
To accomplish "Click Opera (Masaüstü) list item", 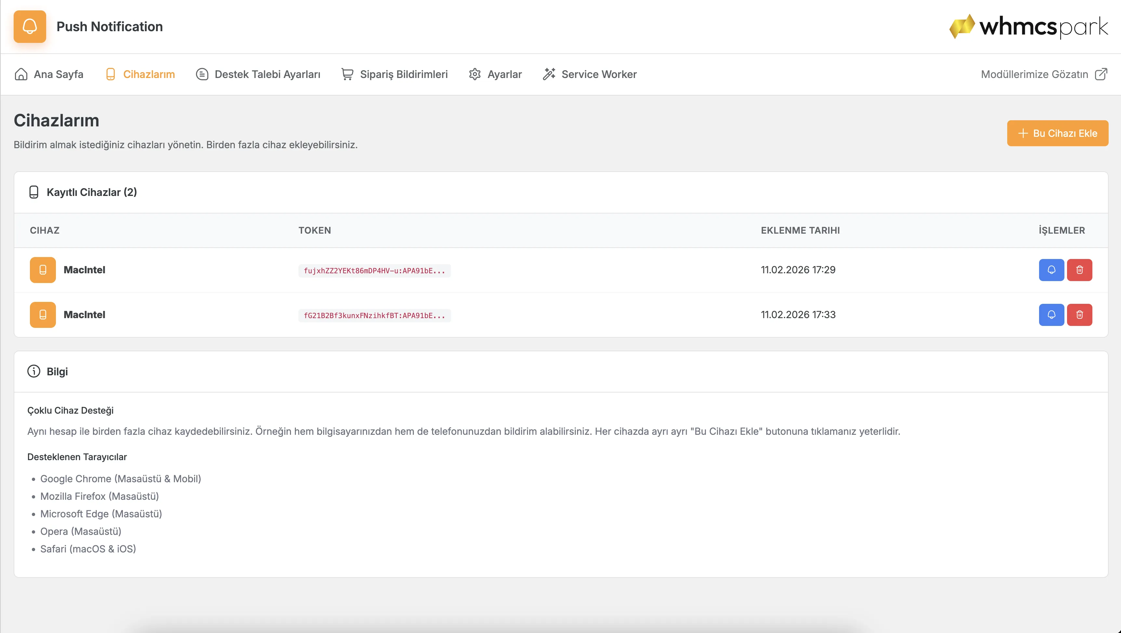I will click(x=81, y=531).
